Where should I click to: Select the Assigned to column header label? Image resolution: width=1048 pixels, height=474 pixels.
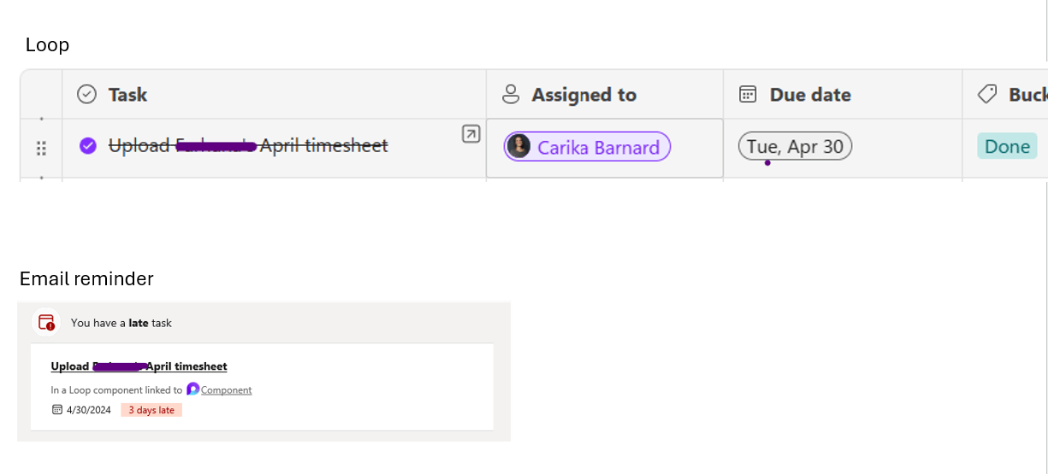click(583, 95)
